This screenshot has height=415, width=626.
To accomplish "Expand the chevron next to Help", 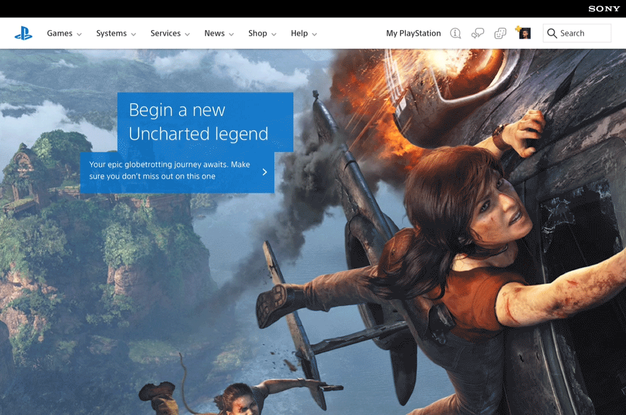I will pyautogui.click(x=315, y=35).
